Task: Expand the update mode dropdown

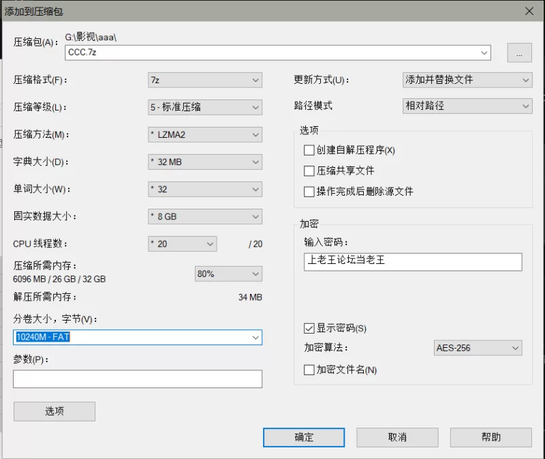Action: tap(467, 80)
